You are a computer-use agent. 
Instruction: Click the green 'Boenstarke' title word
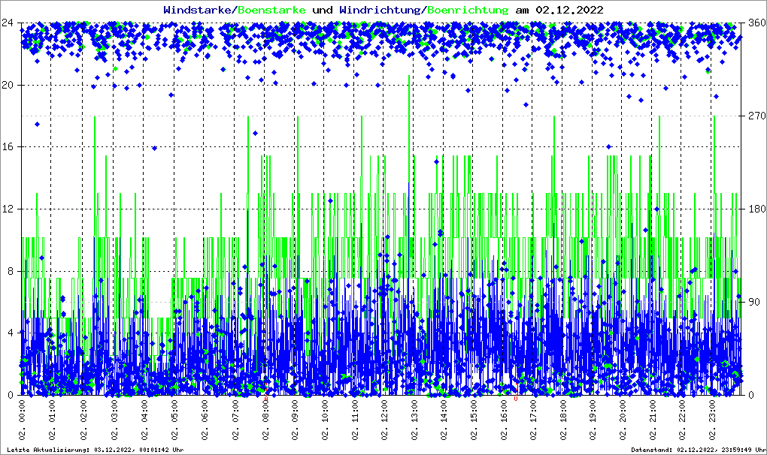pyautogui.click(x=271, y=10)
